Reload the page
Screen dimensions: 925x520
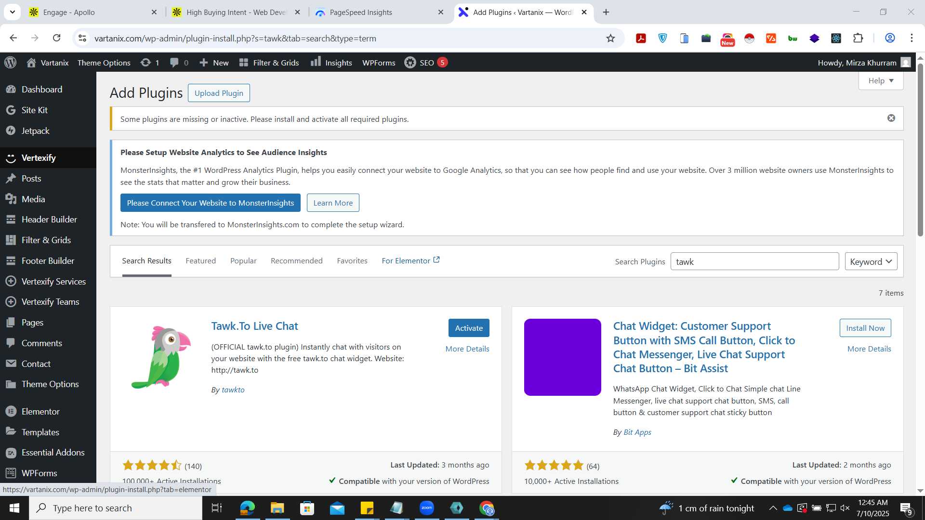click(56, 38)
